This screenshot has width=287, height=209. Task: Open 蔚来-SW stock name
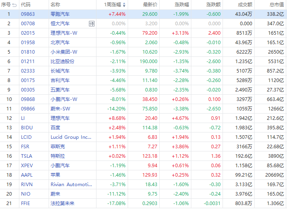pos(60,109)
